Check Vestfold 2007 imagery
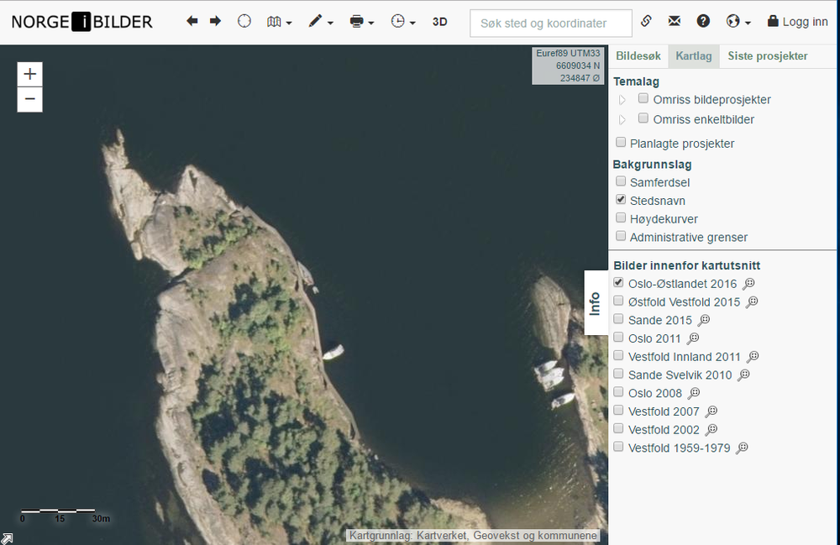 [x=618, y=410]
